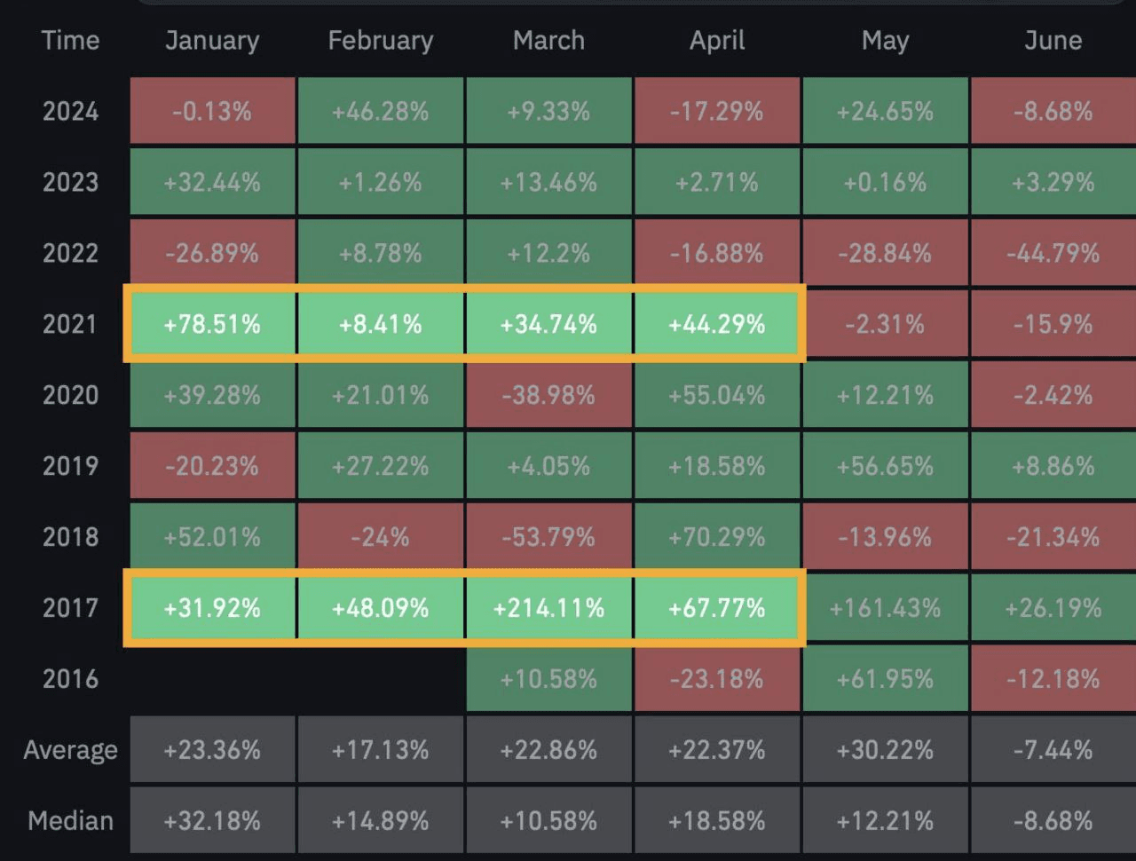Screen dimensions: 1136x861
Task: Click the -0.13% cell for January 2024
Action: pos(212,111)
